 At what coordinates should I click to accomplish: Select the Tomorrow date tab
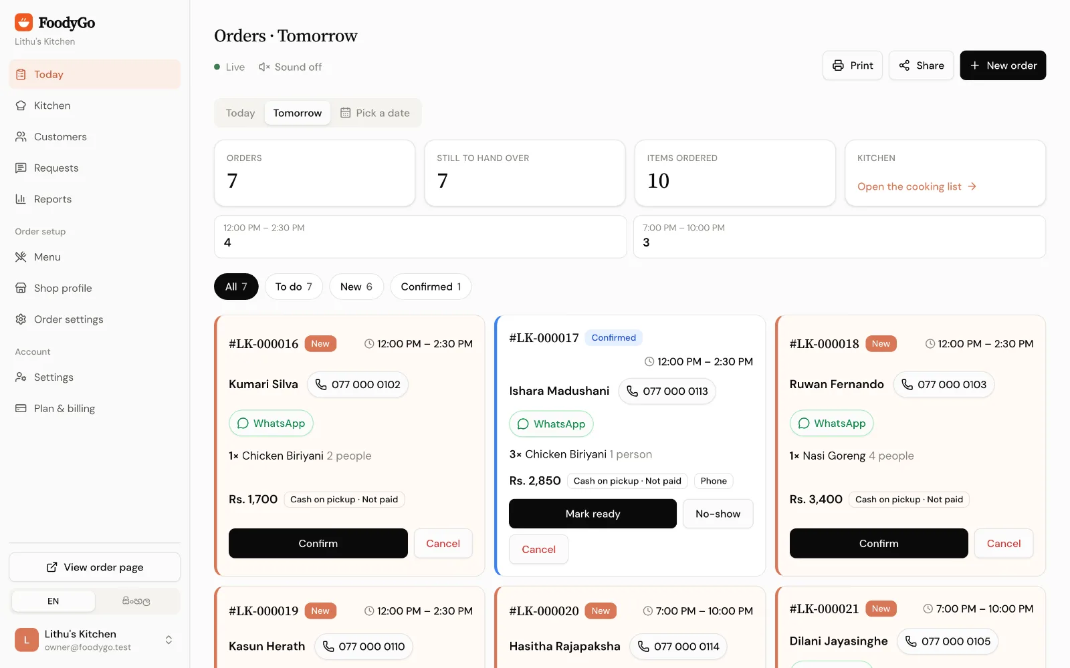(298, 113)
